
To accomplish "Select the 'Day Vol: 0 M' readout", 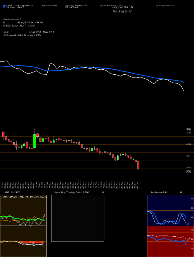I will pyautogui.click(x=122, y=11).
